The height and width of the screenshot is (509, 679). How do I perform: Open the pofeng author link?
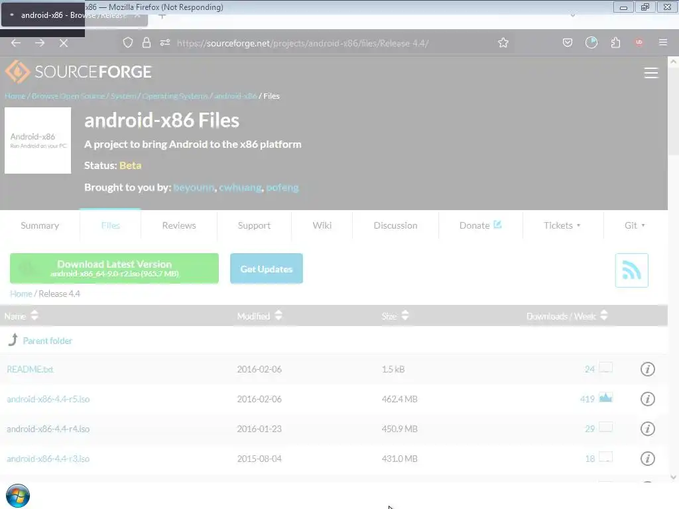pos(282,188)
